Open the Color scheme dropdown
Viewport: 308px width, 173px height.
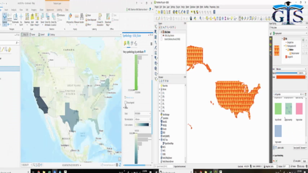coord(142,125)
